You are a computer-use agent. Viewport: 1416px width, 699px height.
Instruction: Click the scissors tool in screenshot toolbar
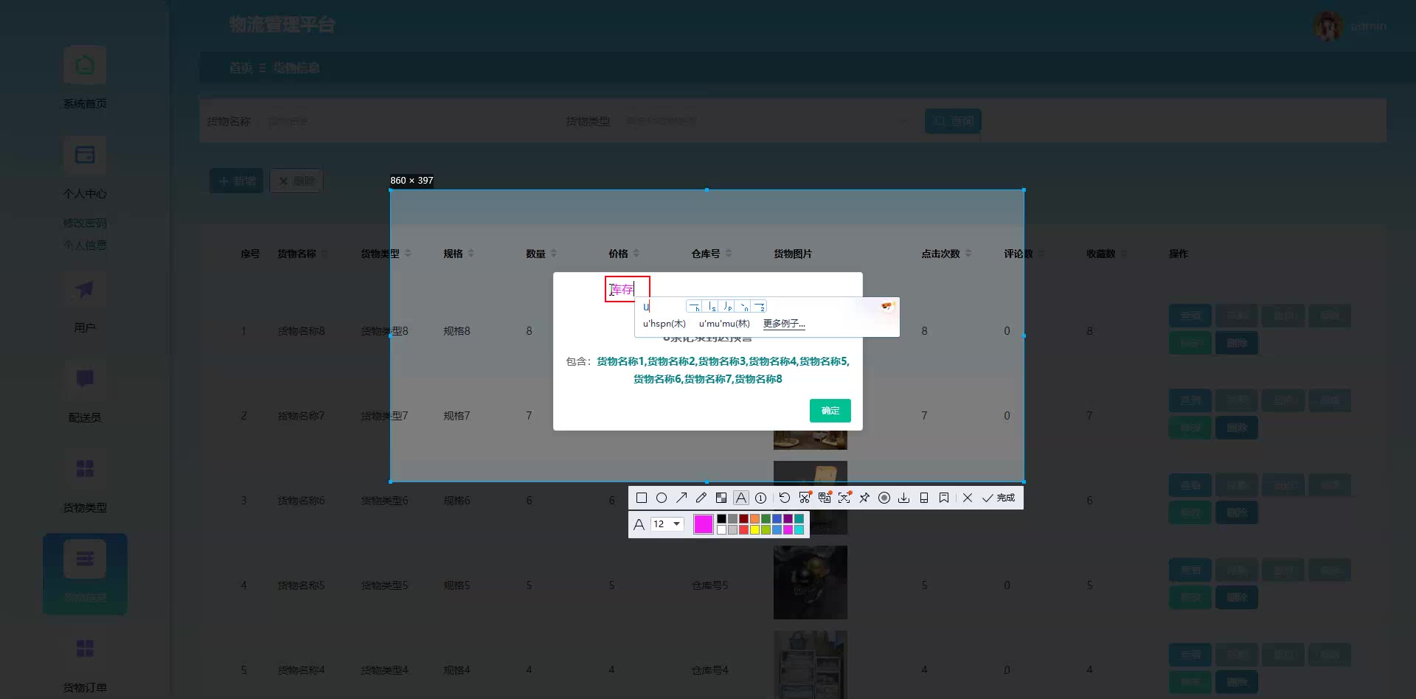click(805, 498)
